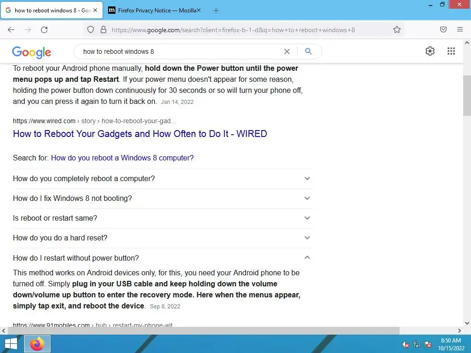
Task: Open Firefox application menu
Action: click(460, 29)
